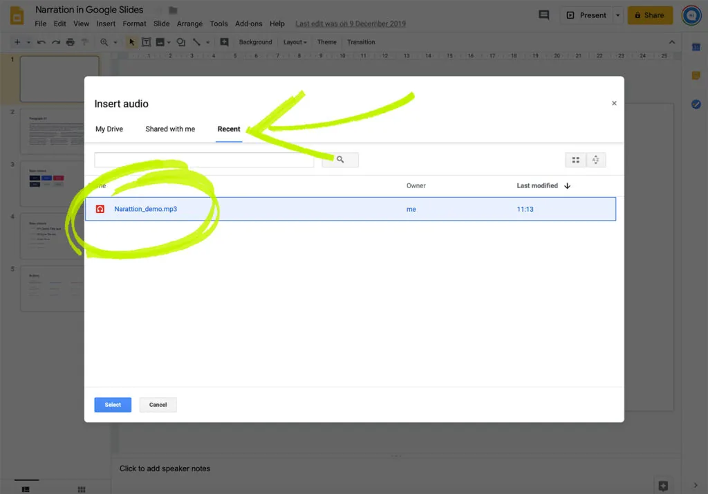Open the new slide layout dropdown arrow
This screenshot has height=494, width=708.
28,42
